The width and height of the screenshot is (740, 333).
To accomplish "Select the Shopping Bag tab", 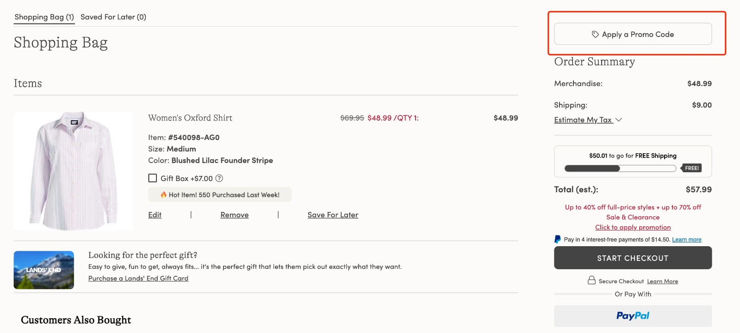I will click(x=44, y=17).
